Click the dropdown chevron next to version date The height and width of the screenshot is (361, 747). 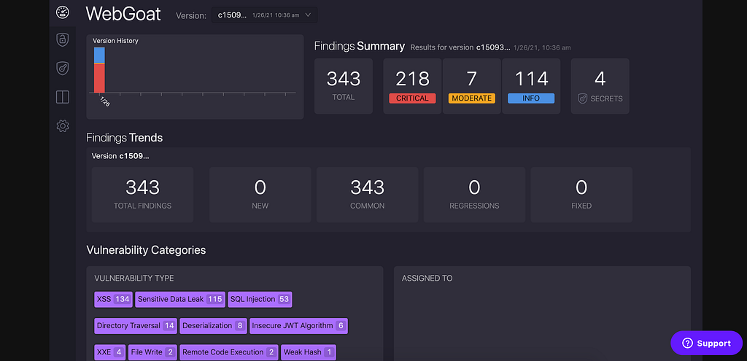click(308, 15)
